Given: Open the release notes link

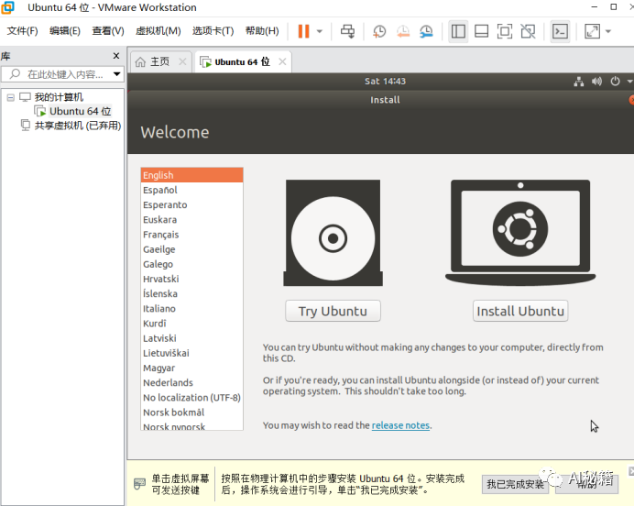Looking at the screenshot, I should click(x=400, y=425).
